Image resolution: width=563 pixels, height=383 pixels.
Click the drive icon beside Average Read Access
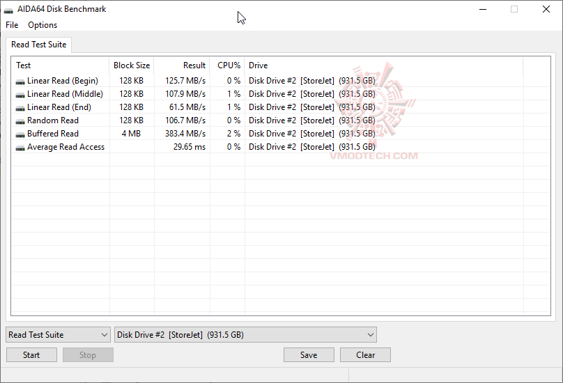coord(20,148)
